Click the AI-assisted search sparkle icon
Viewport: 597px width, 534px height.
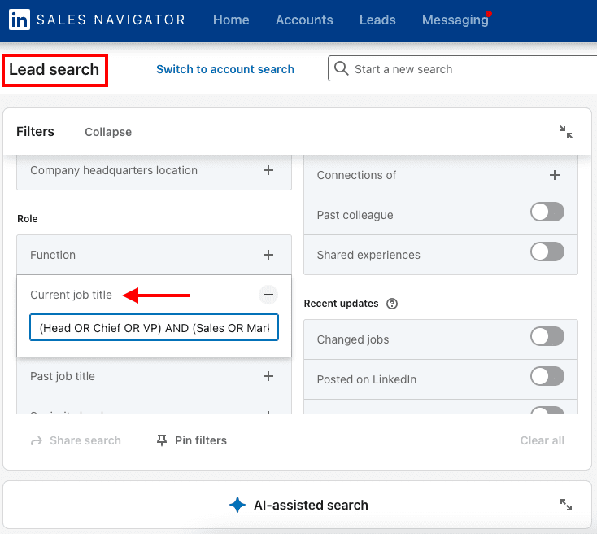coord(237,505)
